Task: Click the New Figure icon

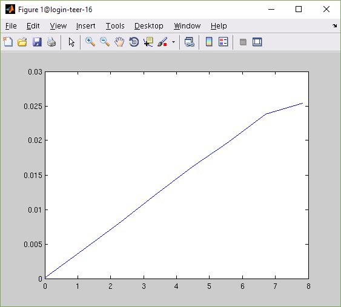Action: tap(8, 42)
